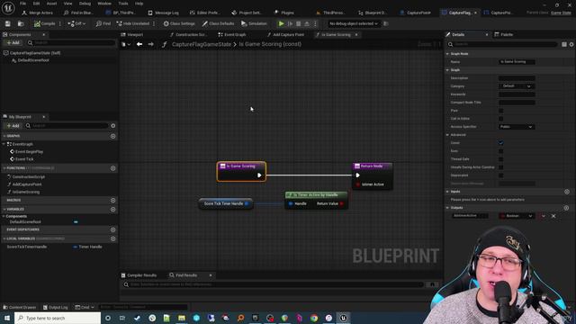Open the Compile options menu dots
Image resolution: width=576 pixels, height=324 pixels.
coord(60,23)
